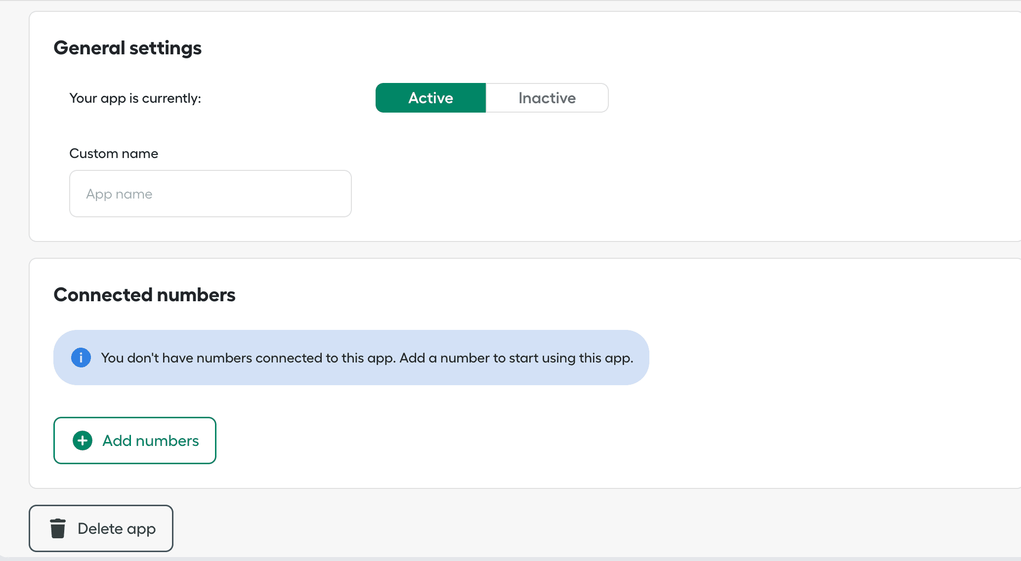Click the green plus icon in Add numbers
Viewport: 1021px width, 561px height.
point(83,441)
